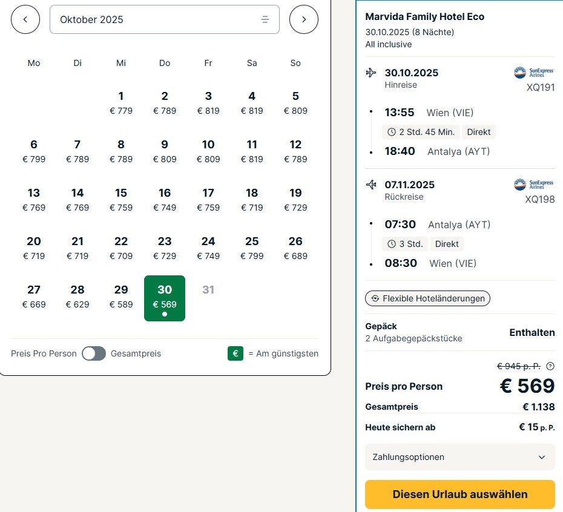Pick date 5 priced € 809

point(295,103)
